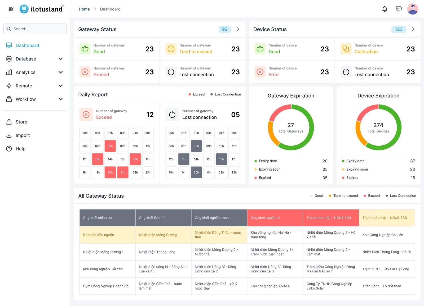The image size is (424, 306).
Task: Go to Home breadcrumb link
Action: click(84, 9)
